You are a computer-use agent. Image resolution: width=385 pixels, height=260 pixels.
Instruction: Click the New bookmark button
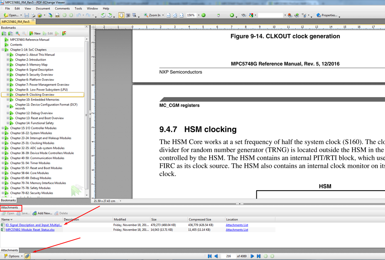(x=35, y=34)
